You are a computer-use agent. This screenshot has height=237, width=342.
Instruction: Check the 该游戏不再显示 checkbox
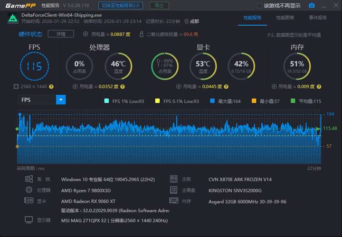click(259, 5)
